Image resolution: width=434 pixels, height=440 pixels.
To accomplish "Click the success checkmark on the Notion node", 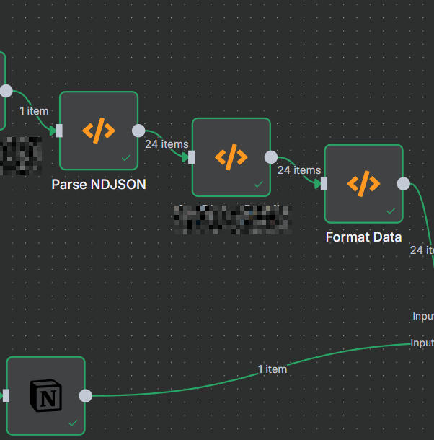I will point(73,423).
